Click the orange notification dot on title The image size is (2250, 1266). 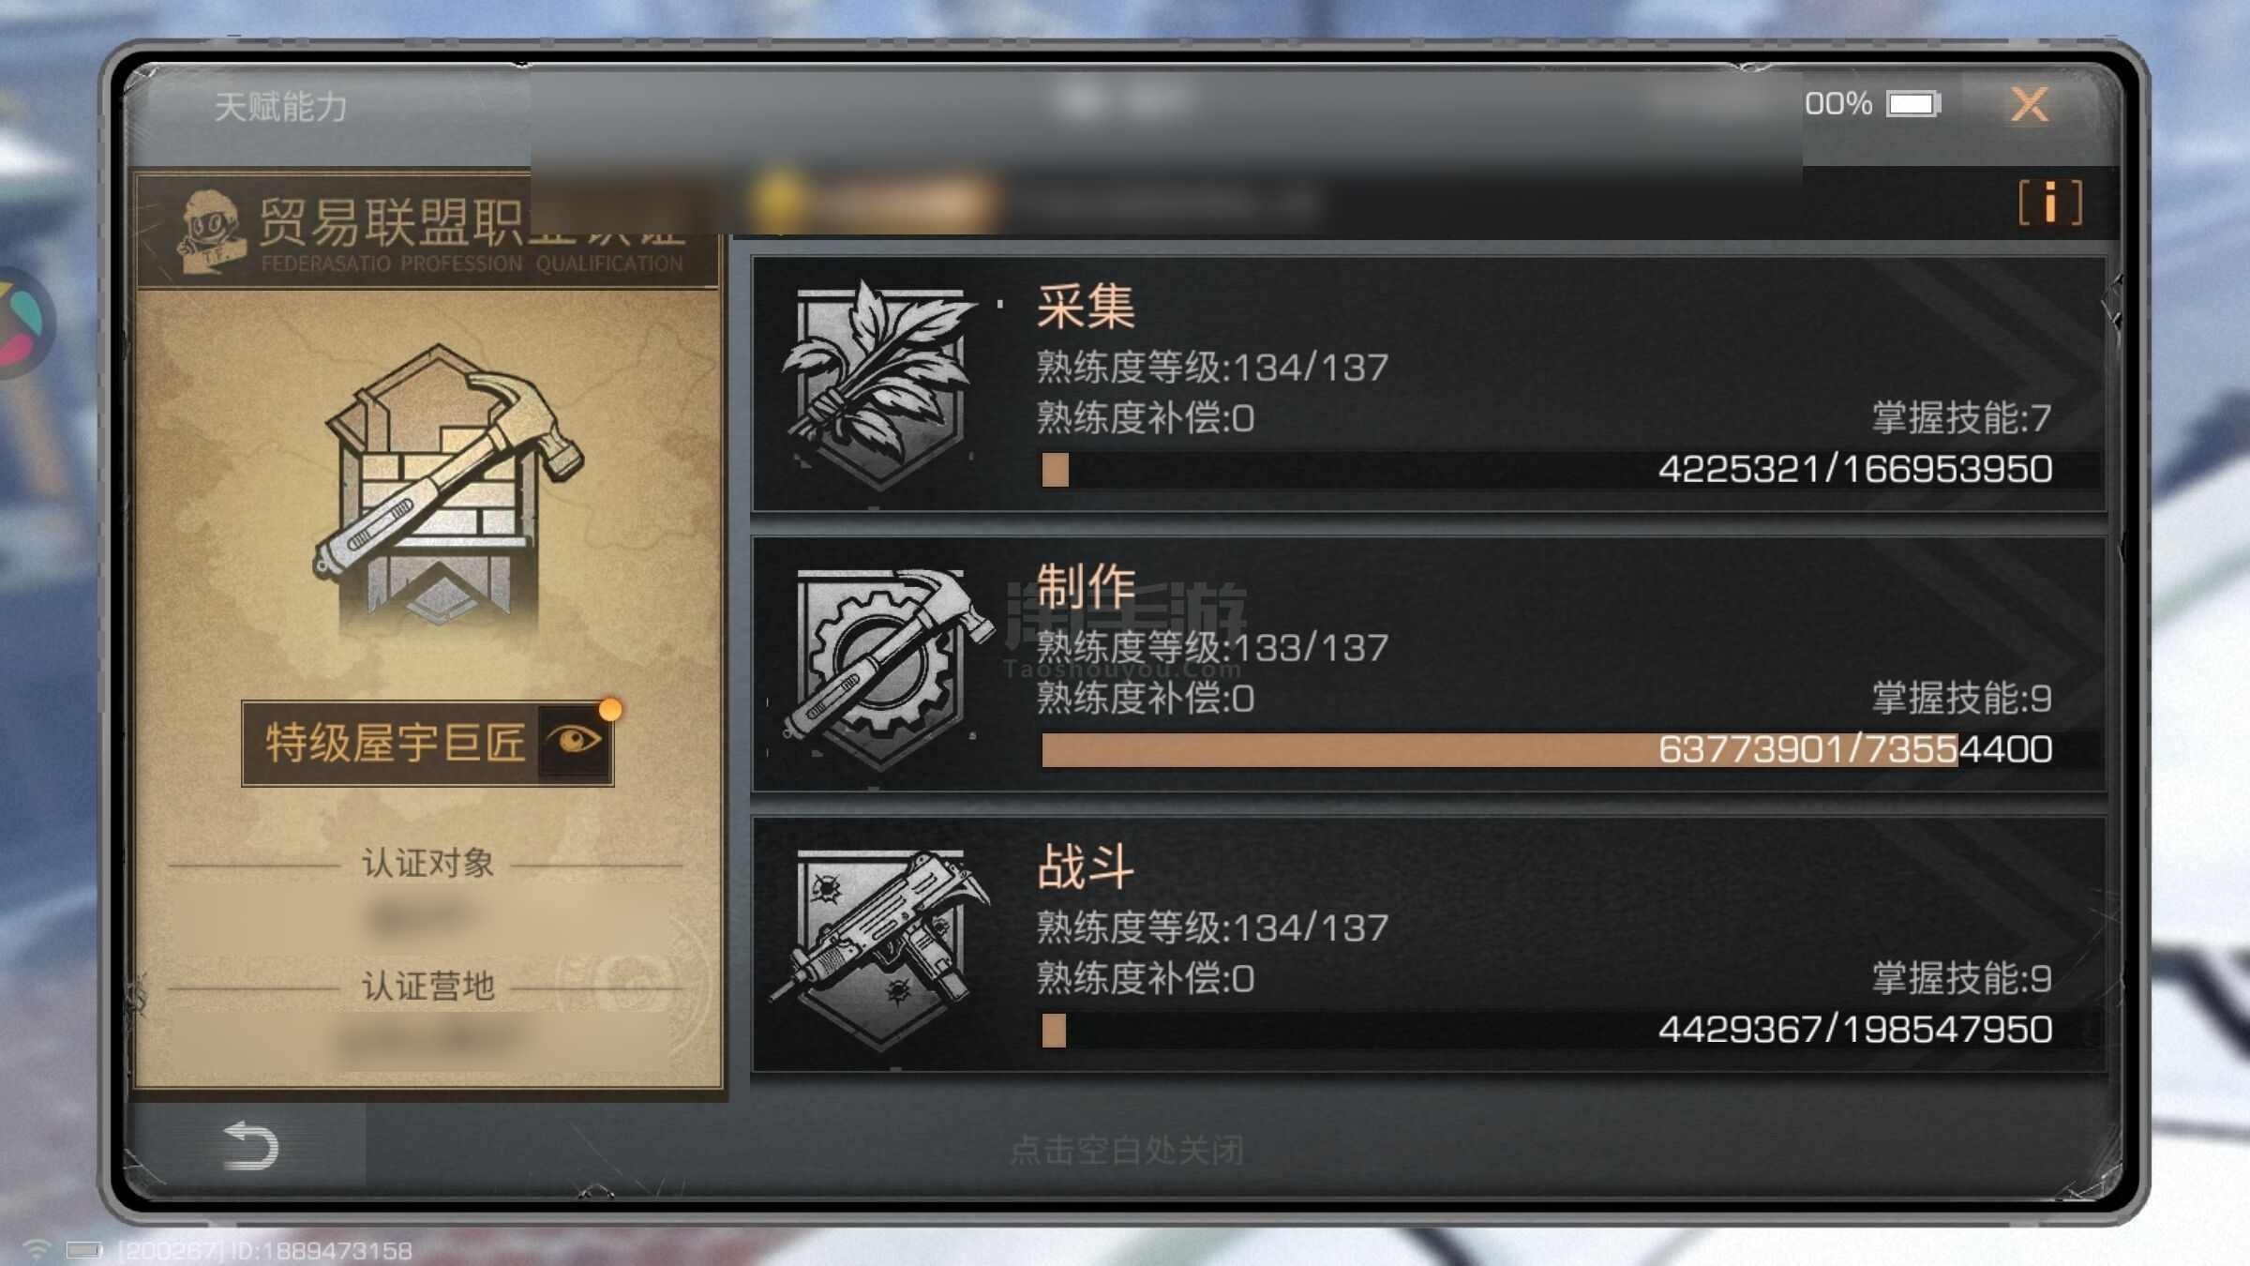click(610, 709)
